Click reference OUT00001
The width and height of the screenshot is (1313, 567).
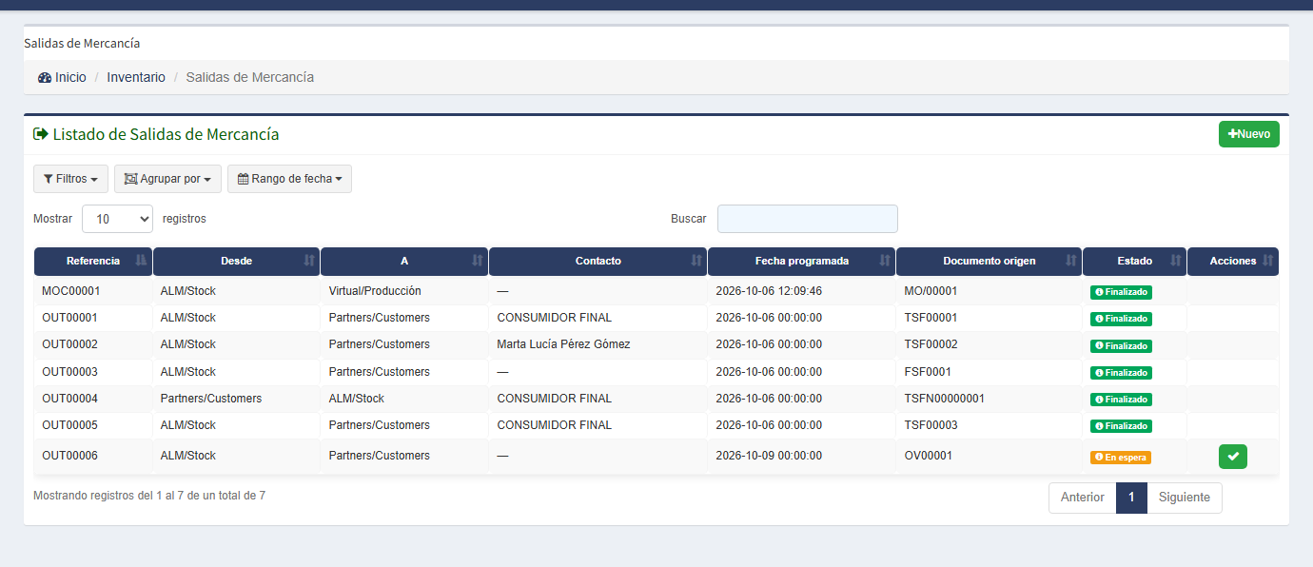point(69,318)
